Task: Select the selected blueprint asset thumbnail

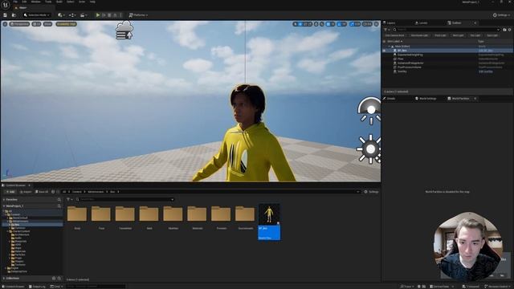Action: pyautogui.click(x=269, y=222)
